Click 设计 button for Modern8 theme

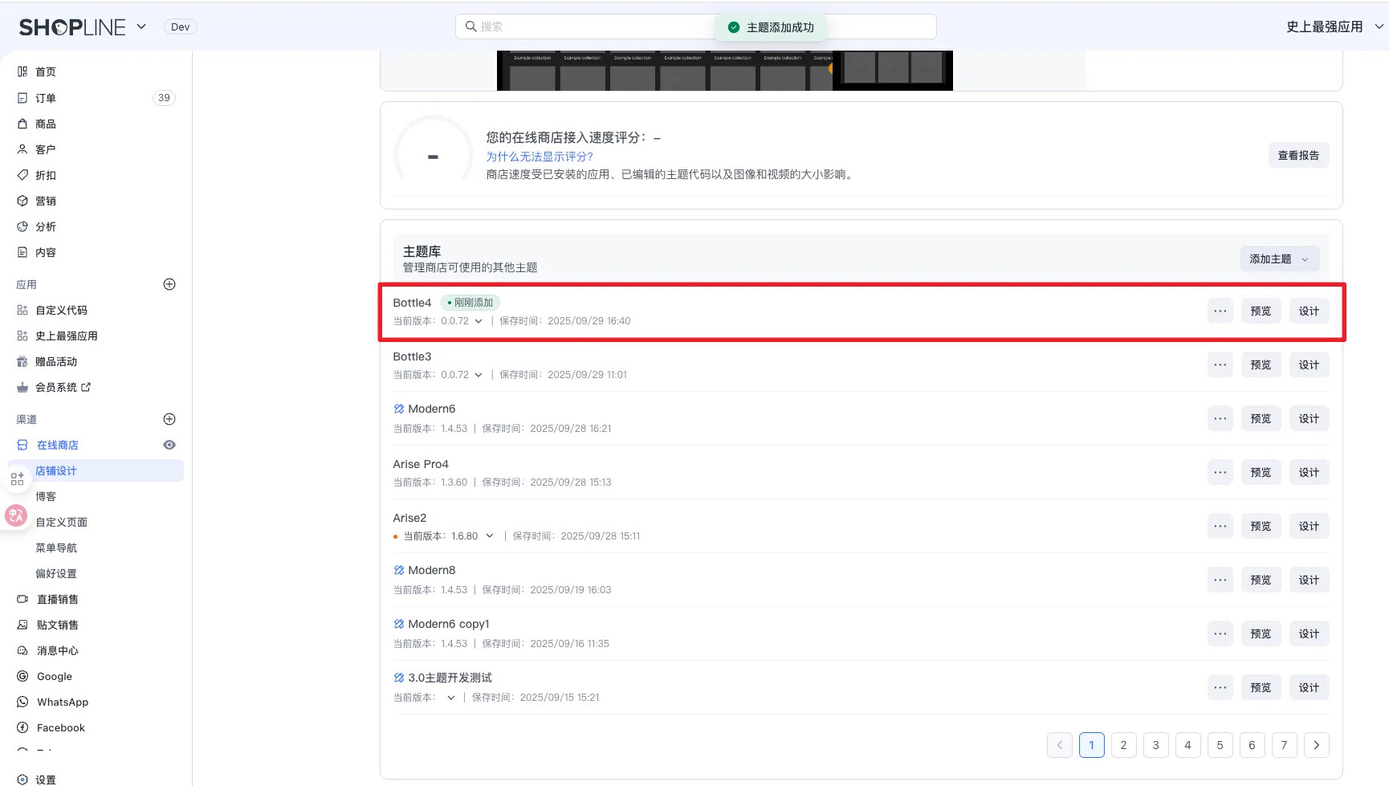pyautogui.click(x=1309, y=580)
